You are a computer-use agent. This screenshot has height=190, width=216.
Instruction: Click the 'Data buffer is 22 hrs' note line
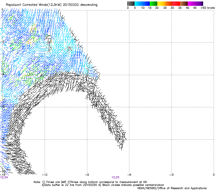pos(69,185)
